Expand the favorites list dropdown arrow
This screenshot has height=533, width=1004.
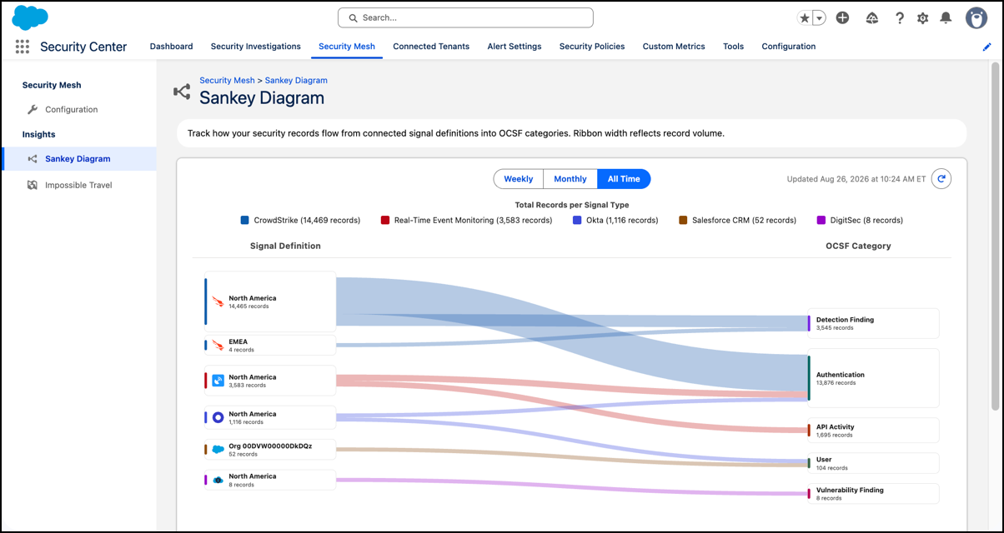click(820, 17)
